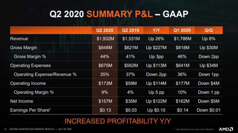Click the 9% operating margin cell
The height and width of the screenshot is (133, 238).
(104, 92)
